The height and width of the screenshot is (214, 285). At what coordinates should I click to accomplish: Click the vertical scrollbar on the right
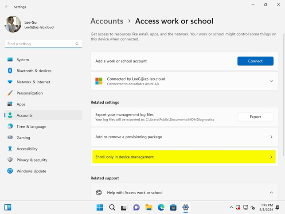284,94
